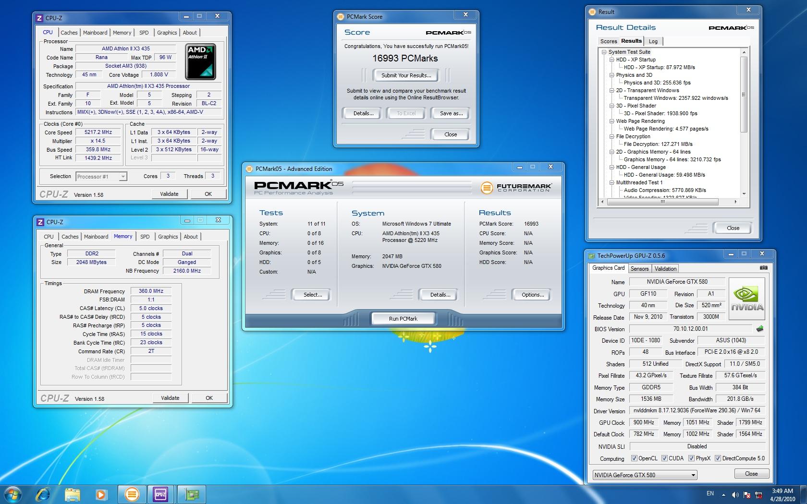The height and width of the screenshot is (504, 807).
Task: Toggle the CUDA checkbox in GPU-Z
Action: coord(664,458)
